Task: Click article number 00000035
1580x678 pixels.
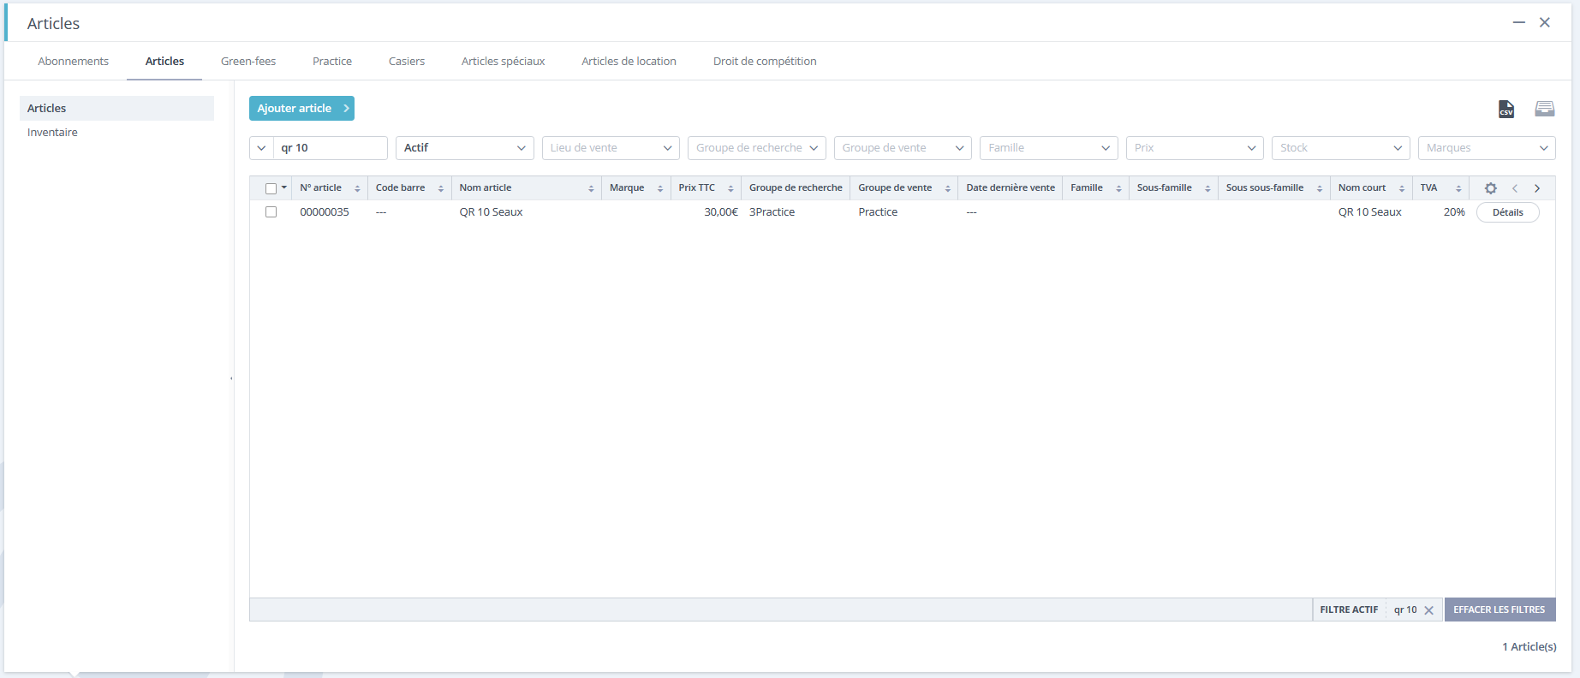Action: pyautogui.click(x=325, y=212)
